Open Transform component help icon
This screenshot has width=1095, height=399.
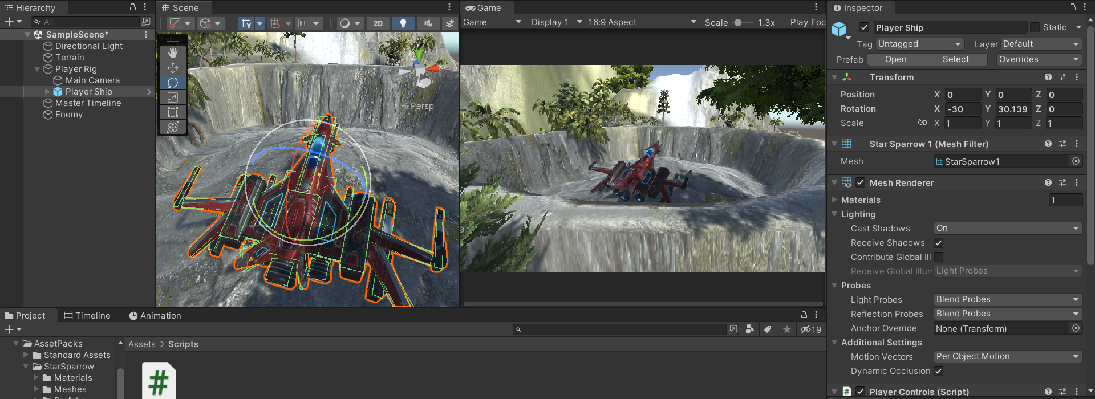[x=1048, y=77]
